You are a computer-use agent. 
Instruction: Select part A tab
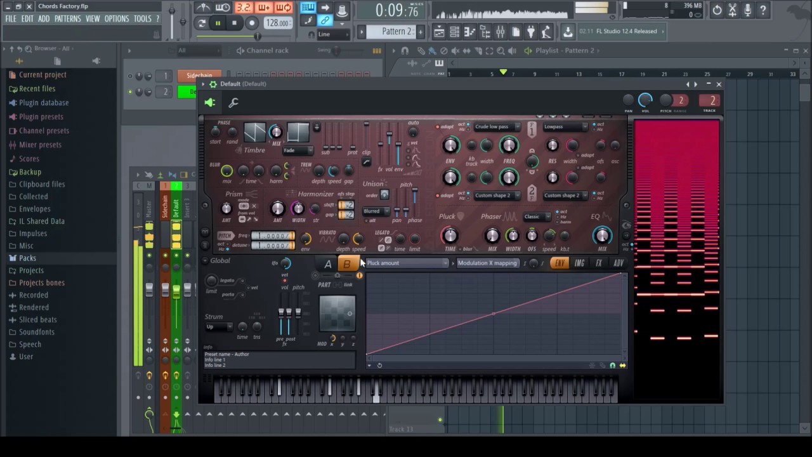click(328, 264)
